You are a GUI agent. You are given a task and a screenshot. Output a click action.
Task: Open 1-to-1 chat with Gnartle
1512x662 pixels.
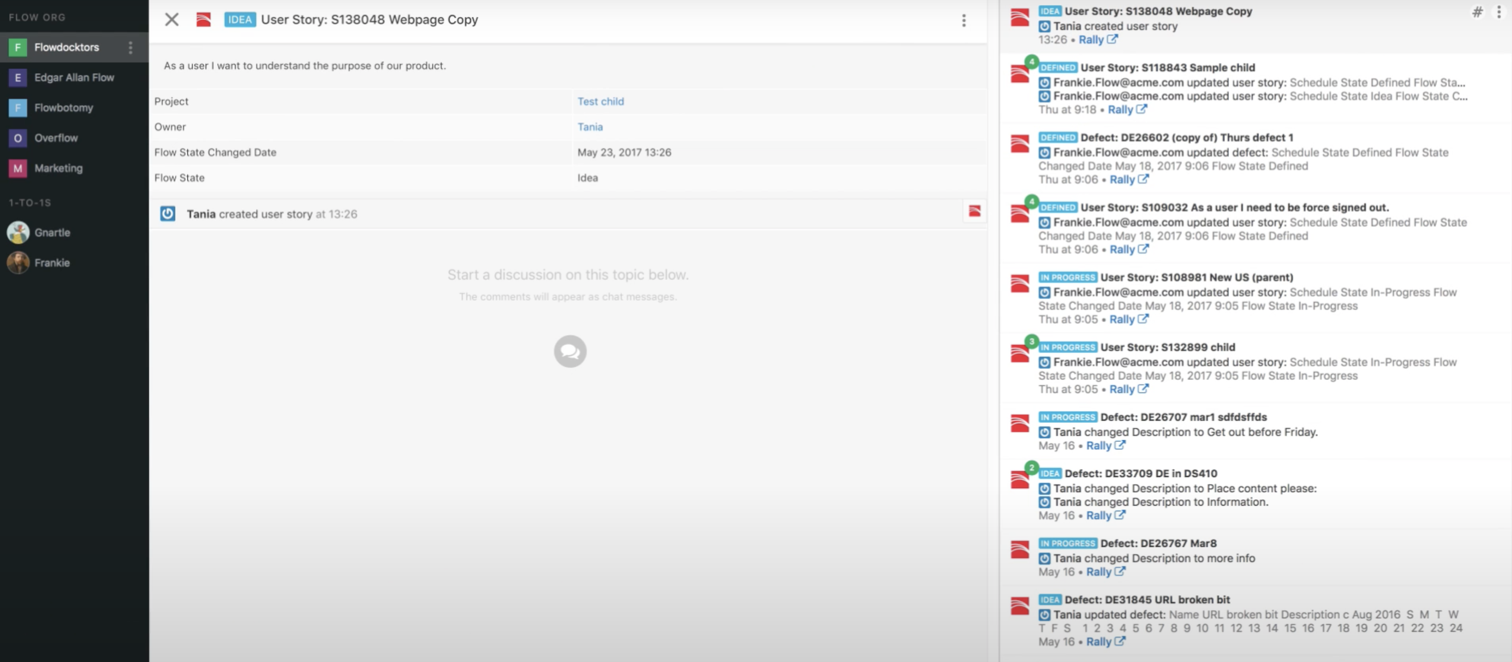52,232
